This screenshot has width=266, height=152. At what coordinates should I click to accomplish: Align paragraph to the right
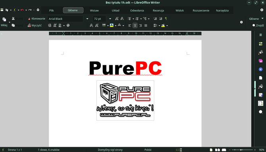[x=141, y=25]
